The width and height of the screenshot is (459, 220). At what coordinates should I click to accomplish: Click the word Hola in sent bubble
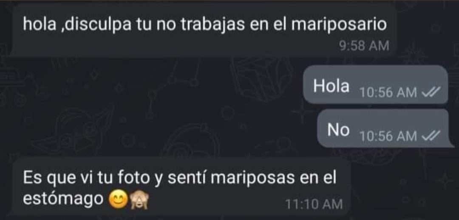[x=331, y=86]
